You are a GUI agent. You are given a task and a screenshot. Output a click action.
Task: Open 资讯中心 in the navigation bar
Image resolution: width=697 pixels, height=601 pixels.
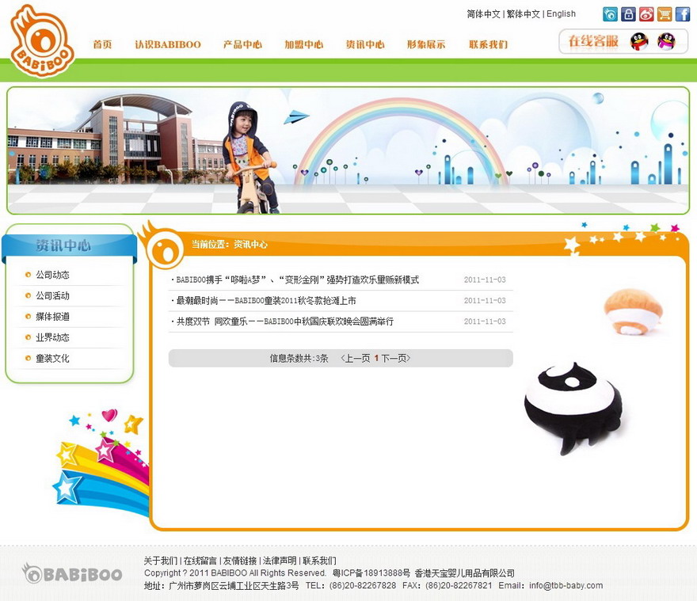click(x=365, y=44)
